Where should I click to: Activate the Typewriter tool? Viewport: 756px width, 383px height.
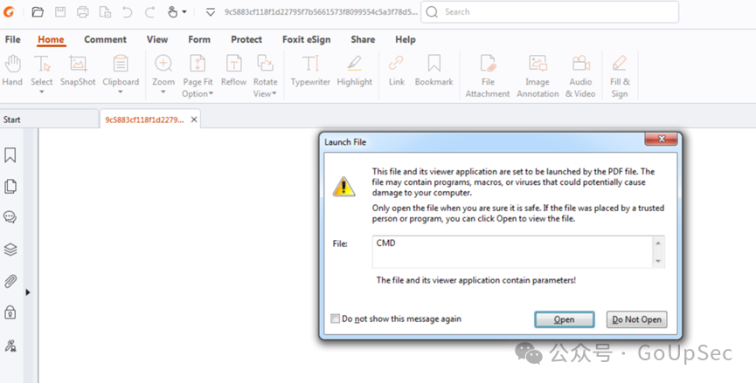point(310,71)
